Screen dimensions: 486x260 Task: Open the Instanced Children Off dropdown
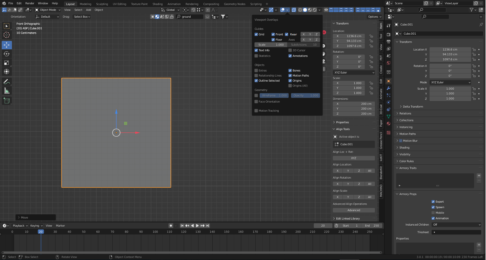tap(456, 225)
